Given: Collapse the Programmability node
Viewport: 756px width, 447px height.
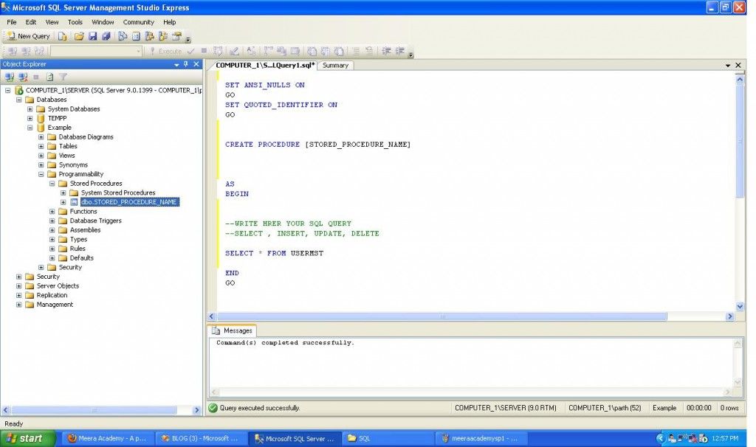Looking at the screenshot, I should (41, 174).
